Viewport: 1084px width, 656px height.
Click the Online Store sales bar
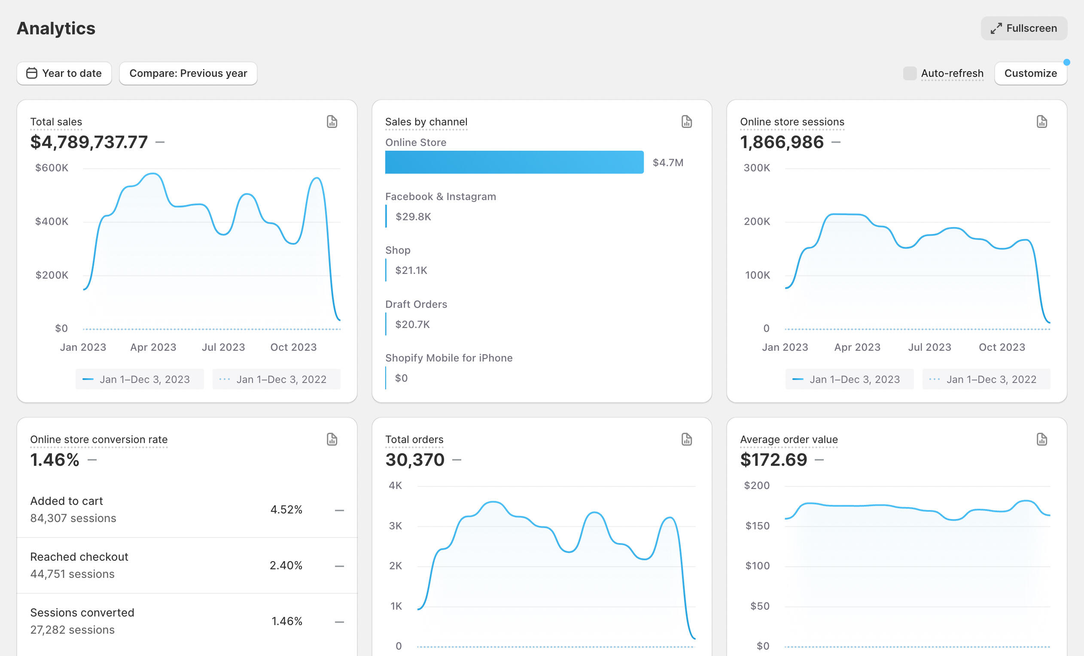click(x=514, y=162)
